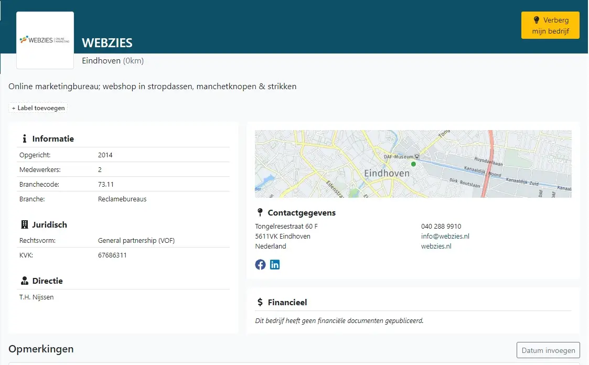The width and height of the screenshot is (589, 365).
Task: Open the info@webzies.nl email link
Action: pyautogui.click(x=445, y=236)
